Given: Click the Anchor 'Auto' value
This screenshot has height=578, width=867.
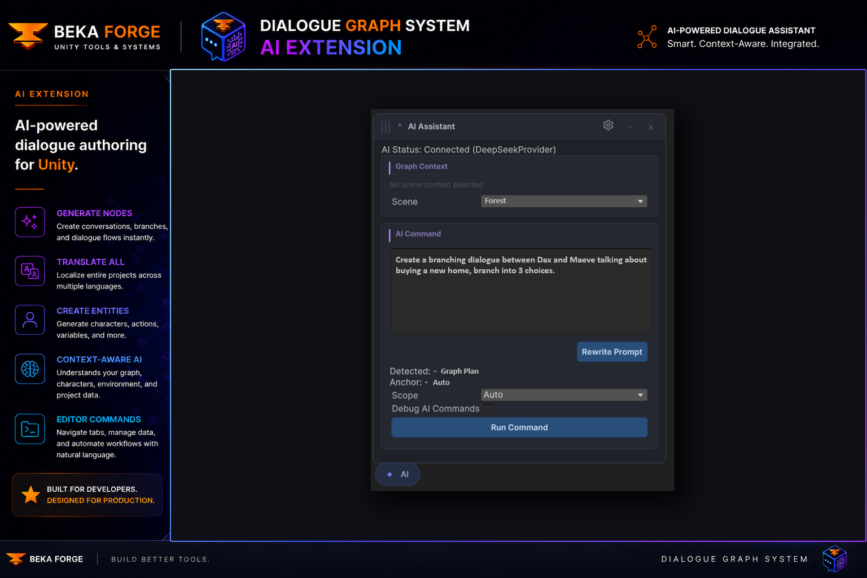Looking at the screenshot, I should pyautogui.click(x=441, y=382).
